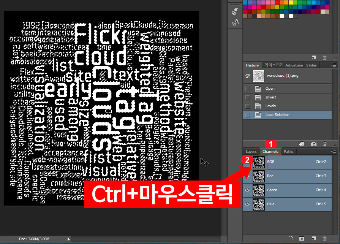Set history brush source for Levels state
This screenshot has height=244, width=340.
pyautogui.click(x=247, y=106)
